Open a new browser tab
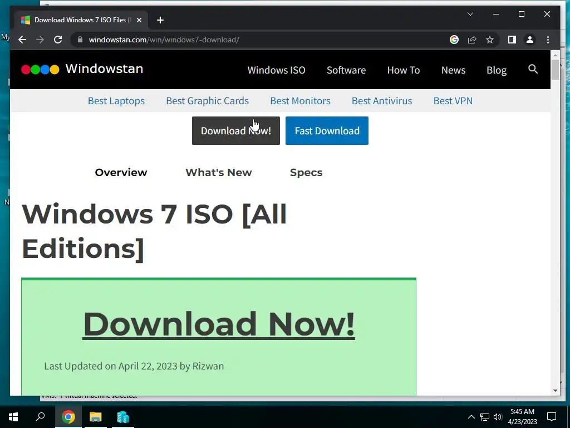 click(x=160, y=20)
